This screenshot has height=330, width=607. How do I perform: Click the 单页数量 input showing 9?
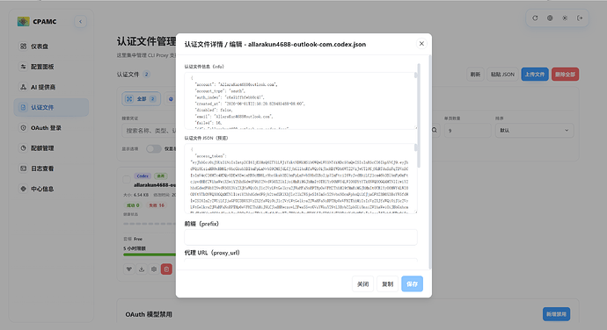(x=467, y=131)
